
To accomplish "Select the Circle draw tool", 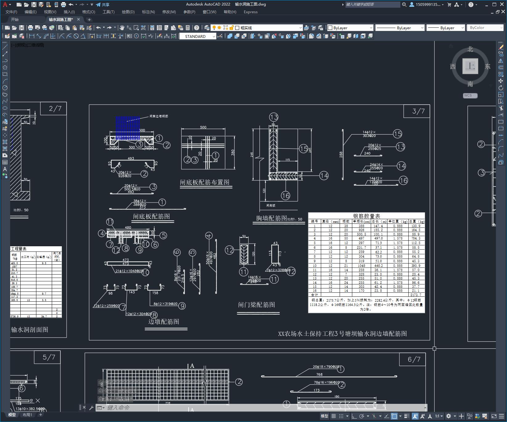I will pyautogui.click(x=5, y=88).
